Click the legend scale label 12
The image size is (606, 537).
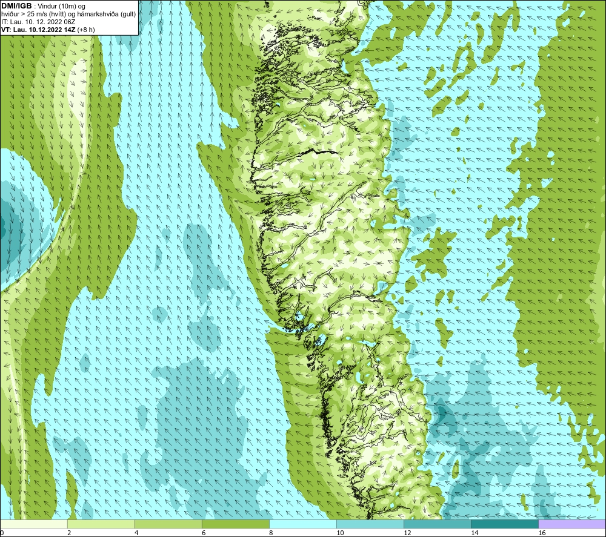pyautogui.click(x=407, y=533)
